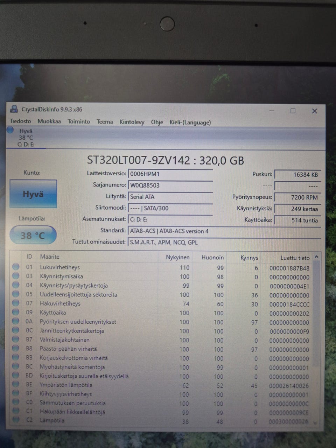This screenshot has height=448, width=336.
Task: Click status circle for Lukuvirhetiheys row
Action: [16, 267]
